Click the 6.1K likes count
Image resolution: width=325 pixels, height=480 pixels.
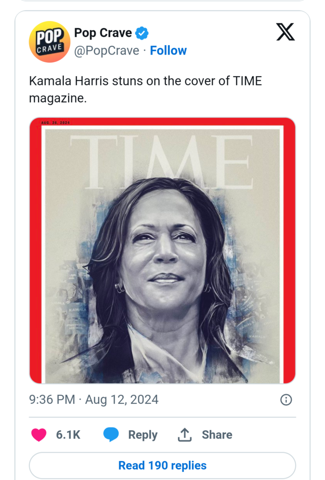(x=68, y=435)
